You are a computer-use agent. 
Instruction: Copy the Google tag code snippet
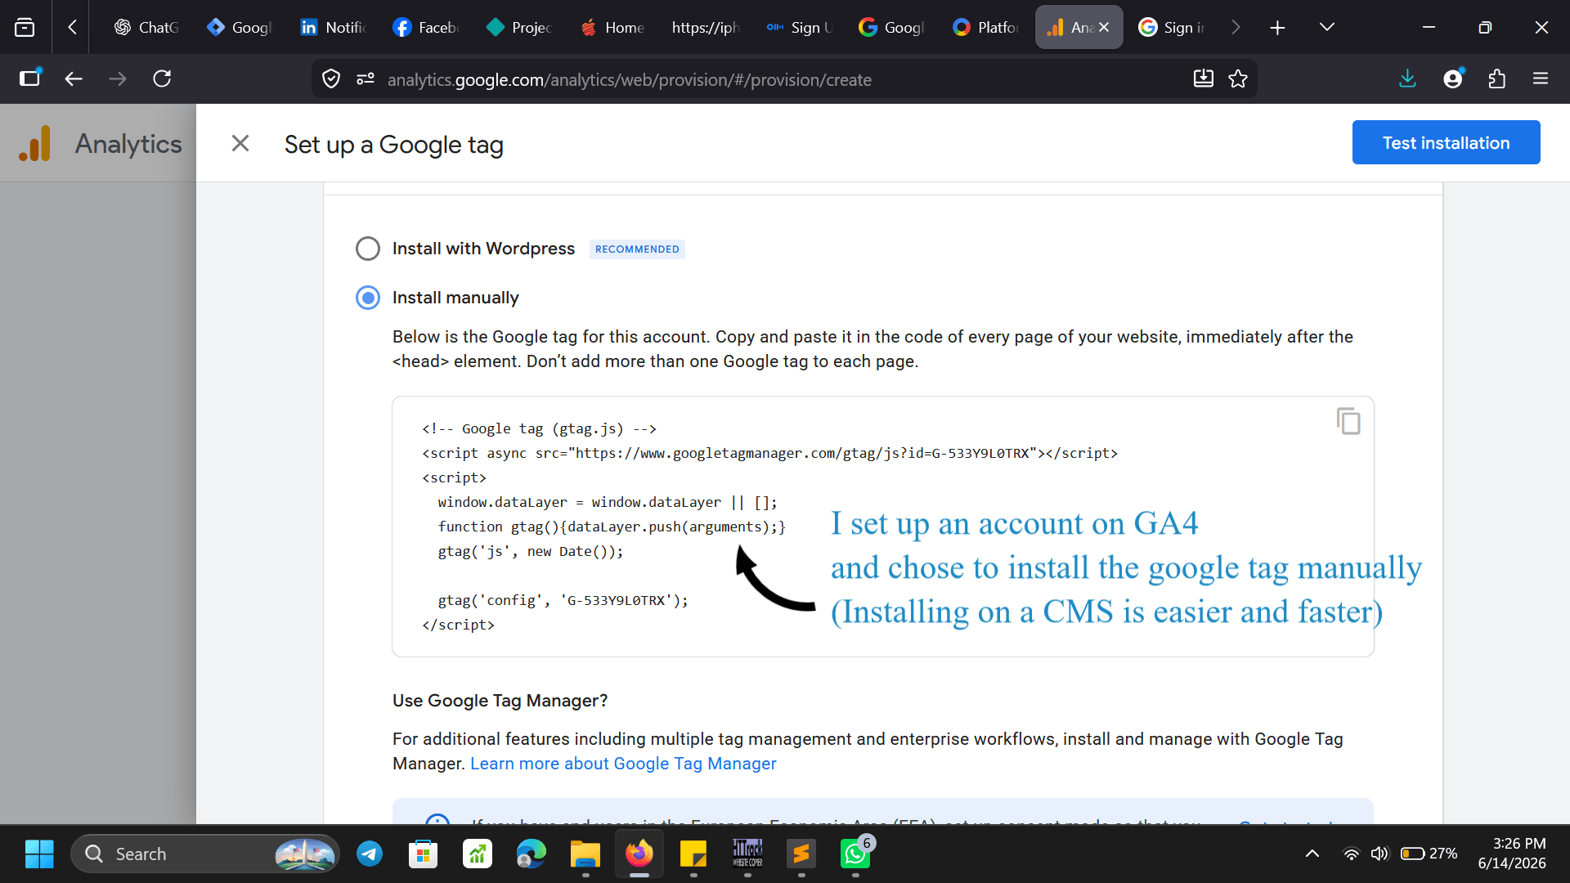(1348, 421)
